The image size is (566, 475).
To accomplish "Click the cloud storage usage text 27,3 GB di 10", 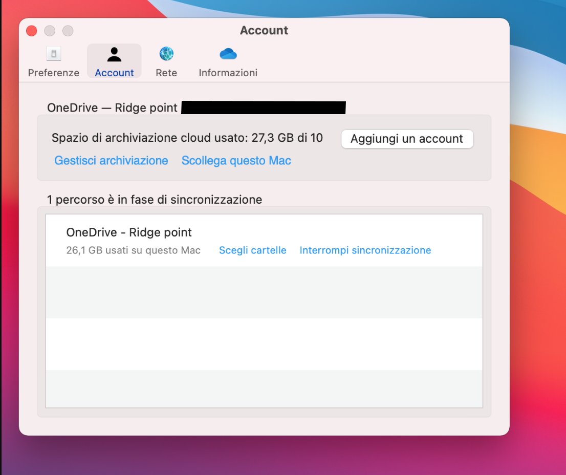I will tap(287, 138).
